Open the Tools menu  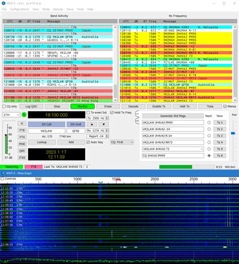click(x=80, y=9)
